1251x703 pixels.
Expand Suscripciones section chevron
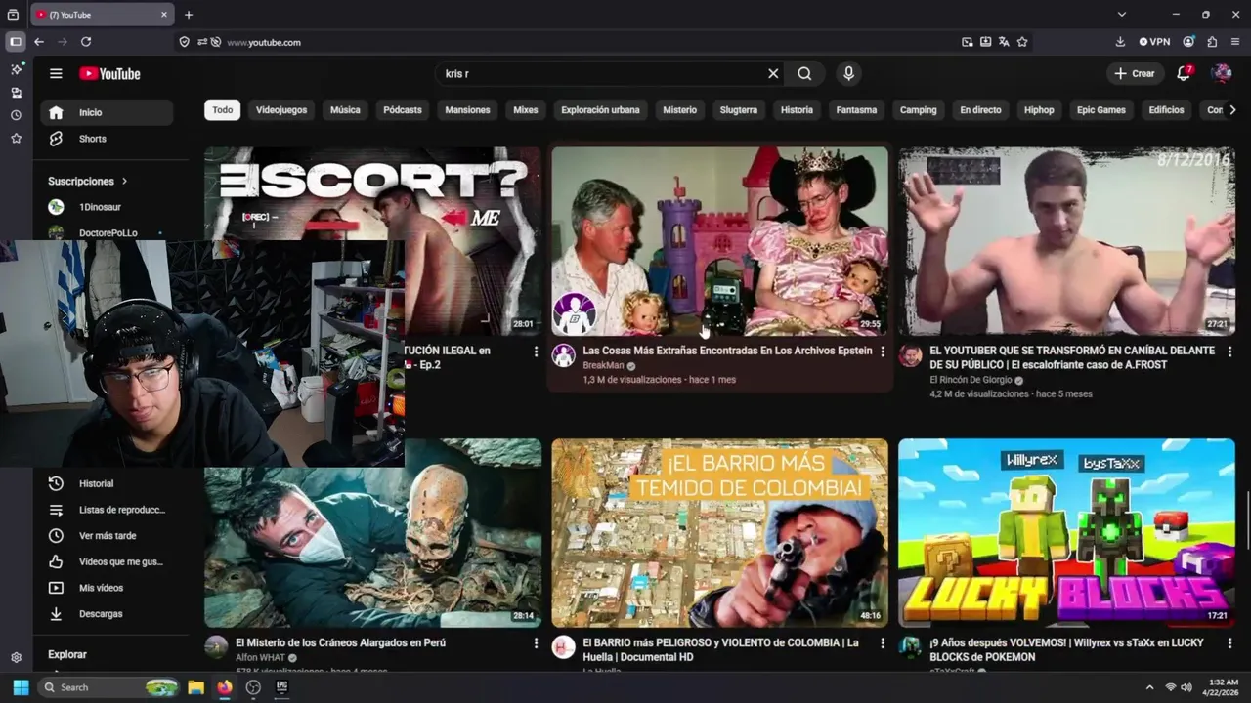click(x=124, y=182)
